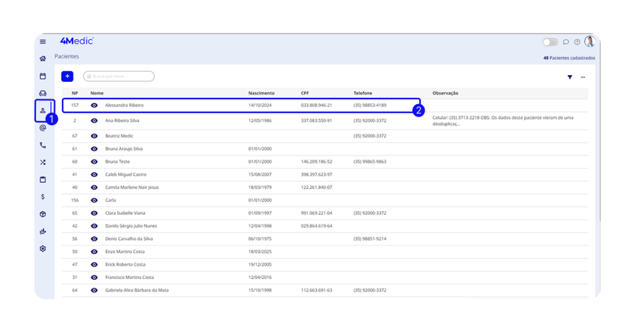
Task: Sort by the Nascimento column header
Action: pyautogui.click(x=261, y=93)
